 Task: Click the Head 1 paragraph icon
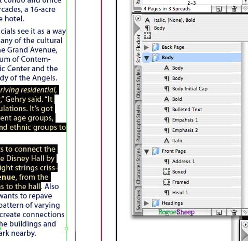pyautogui.click(x=167, y=193)
